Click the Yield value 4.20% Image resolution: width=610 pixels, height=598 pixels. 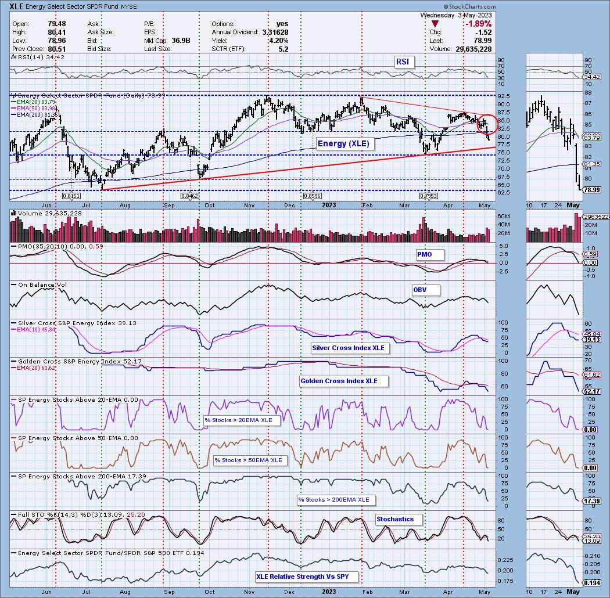click(278, 41)
